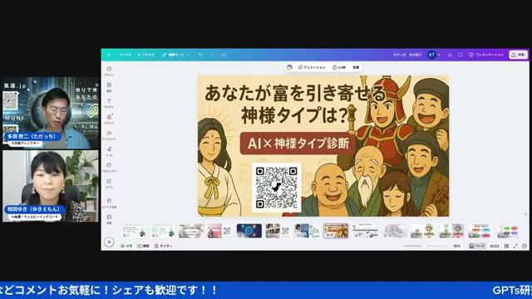Open the 素材 (Elements) sidebar panel
The image size is (532, 299).
tap(109, 87)
